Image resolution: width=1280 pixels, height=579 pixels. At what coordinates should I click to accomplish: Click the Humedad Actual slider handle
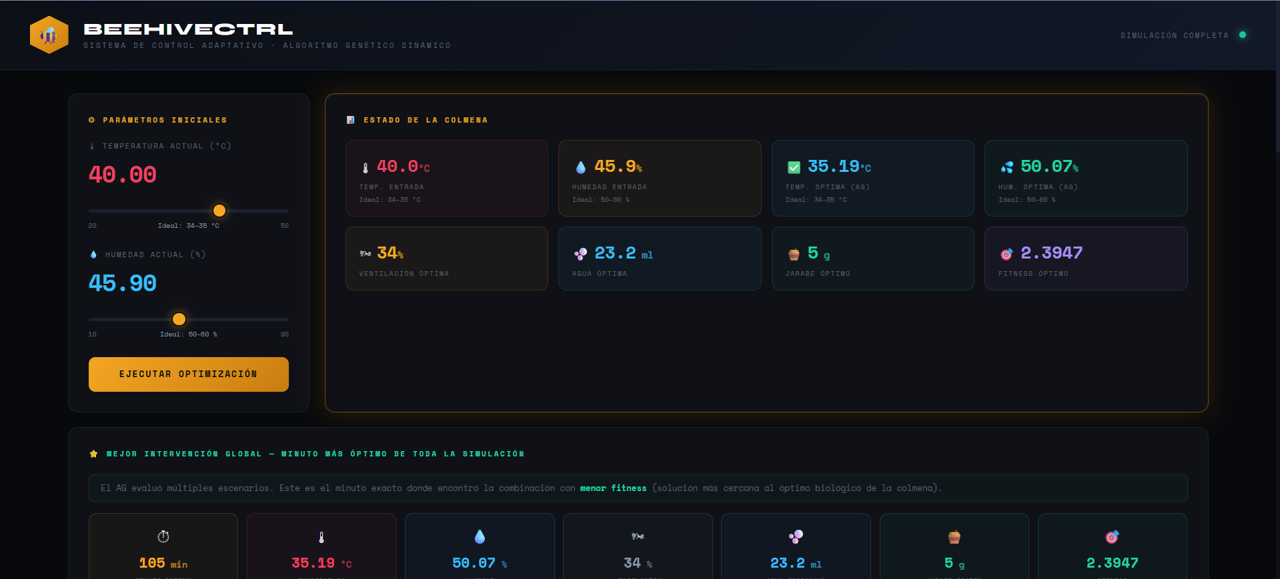[x=179, y=319]
